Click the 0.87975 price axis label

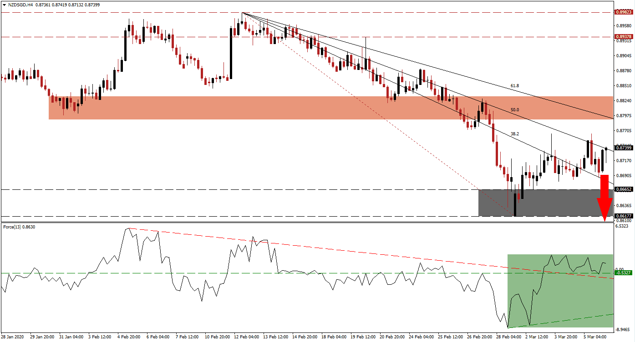(623, 116)
